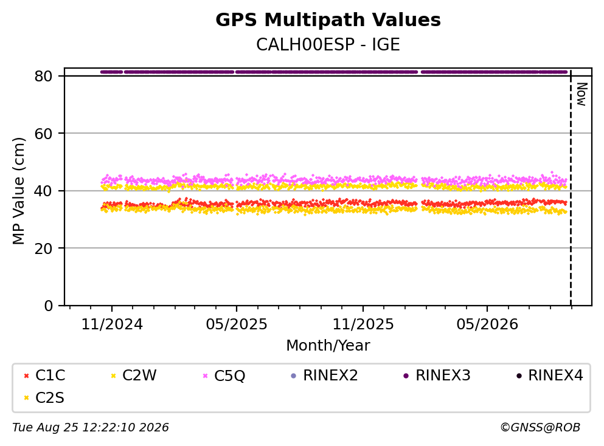Click the Month/Year axis label

coord(328,346)
